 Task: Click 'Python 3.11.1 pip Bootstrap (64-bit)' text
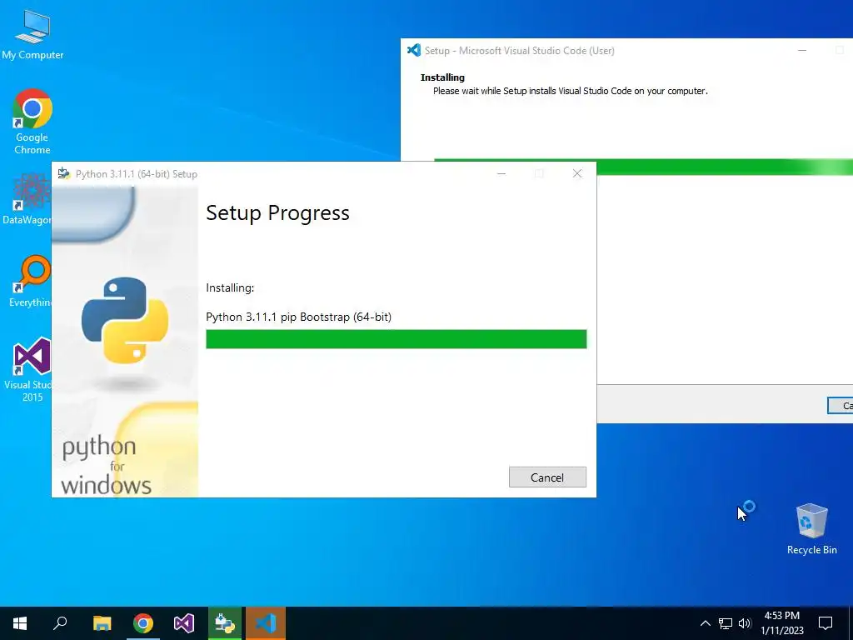click(x=299, y=317)
